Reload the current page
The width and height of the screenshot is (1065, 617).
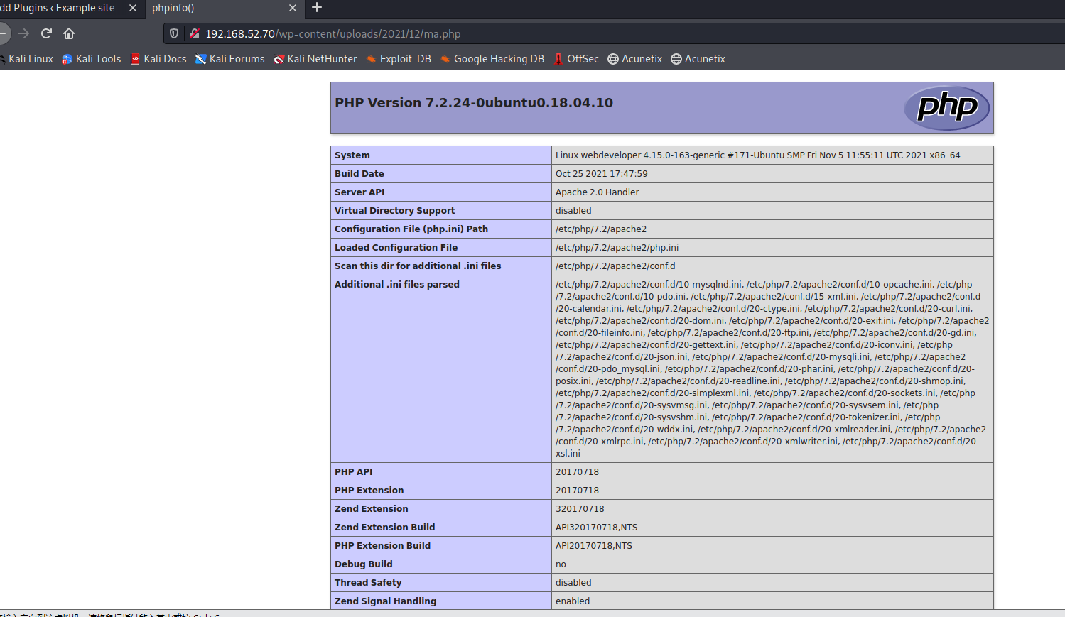tap(46, 33)
